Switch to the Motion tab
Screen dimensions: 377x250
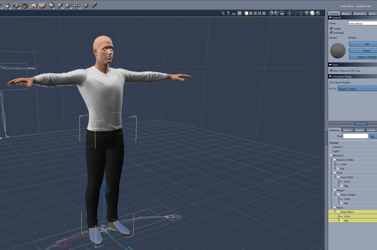(x=346, y=14)
